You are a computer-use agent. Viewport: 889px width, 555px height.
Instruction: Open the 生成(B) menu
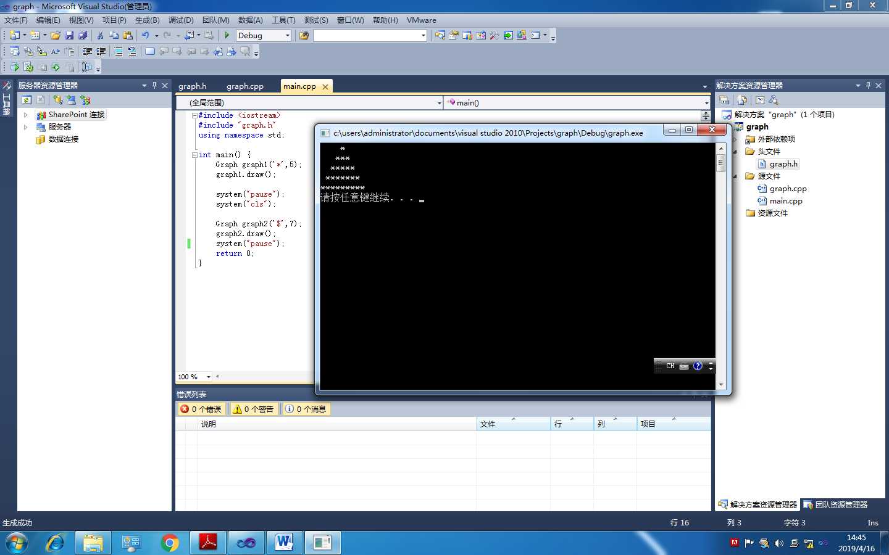click(147, 20)
